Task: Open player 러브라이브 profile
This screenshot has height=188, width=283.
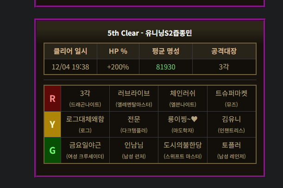Action: point(134,94)
